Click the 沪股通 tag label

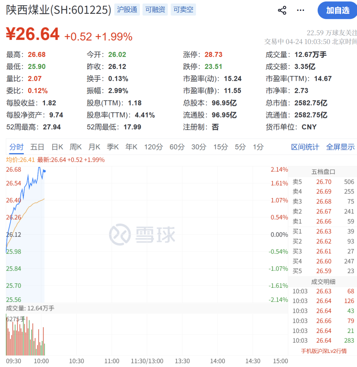127,10
